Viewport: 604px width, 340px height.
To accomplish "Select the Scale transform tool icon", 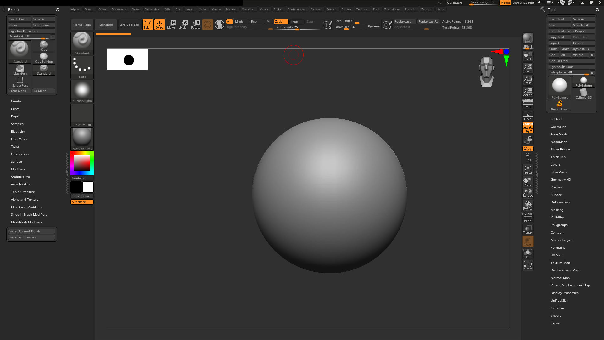I will tap(183, 25).
